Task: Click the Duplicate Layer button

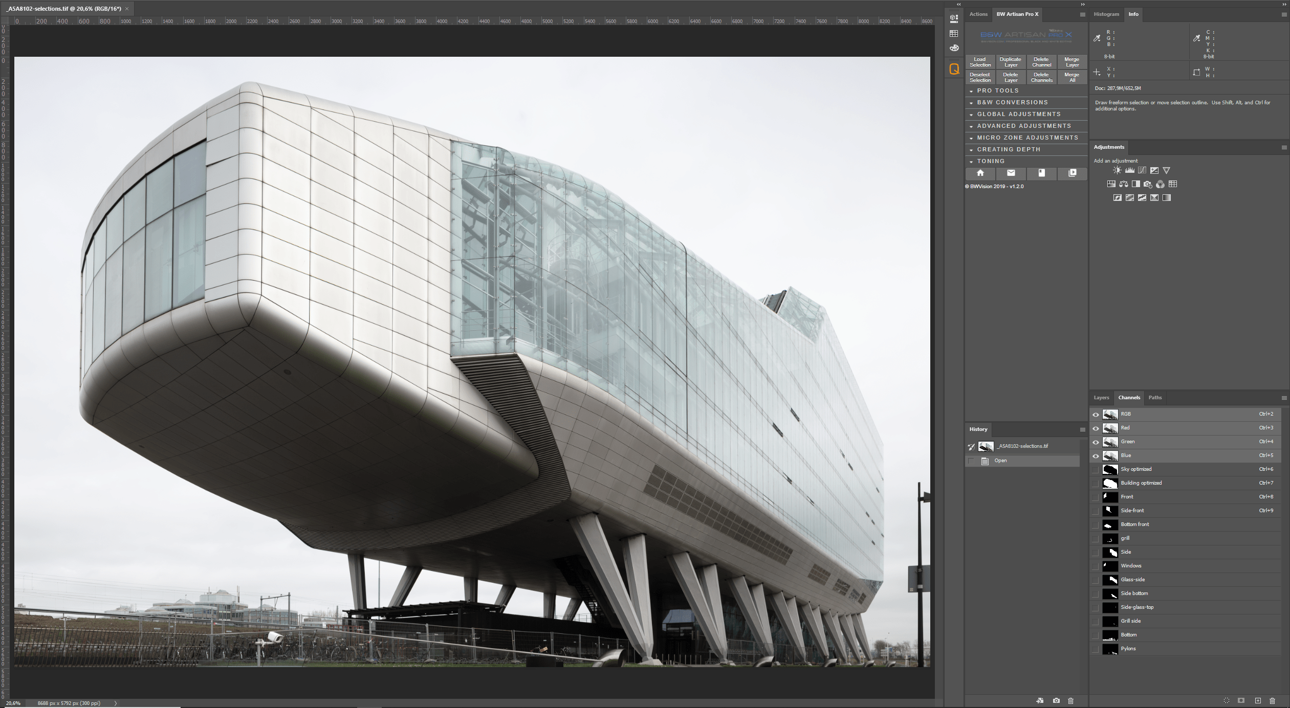Action: tap(1011, 62)
